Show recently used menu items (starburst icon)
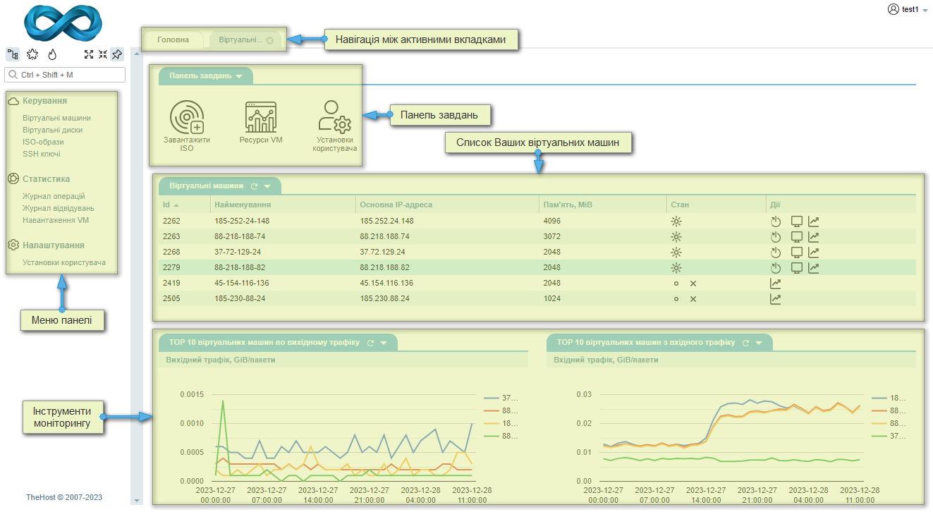Viewport: 933px width, 512px height. click(x=32, y=54)
